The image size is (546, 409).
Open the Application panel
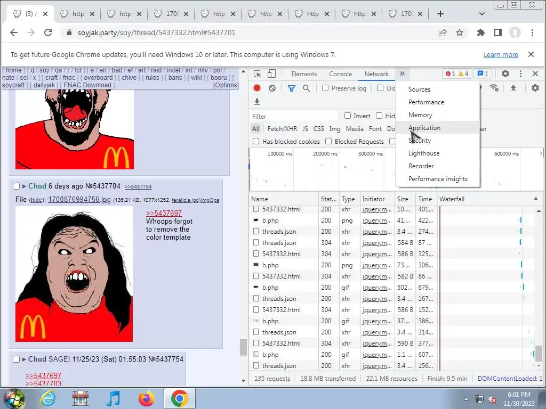click(438, 128)
